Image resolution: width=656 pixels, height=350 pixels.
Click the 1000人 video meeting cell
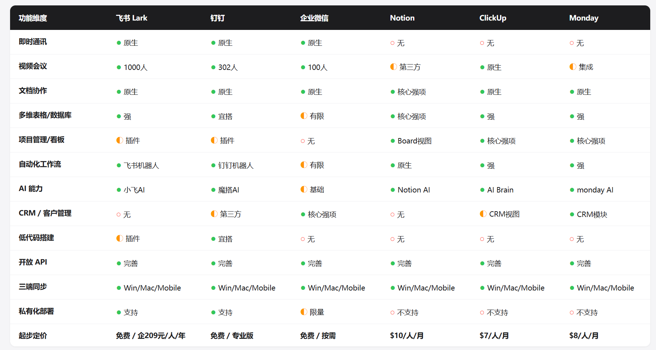pos(132,67)
